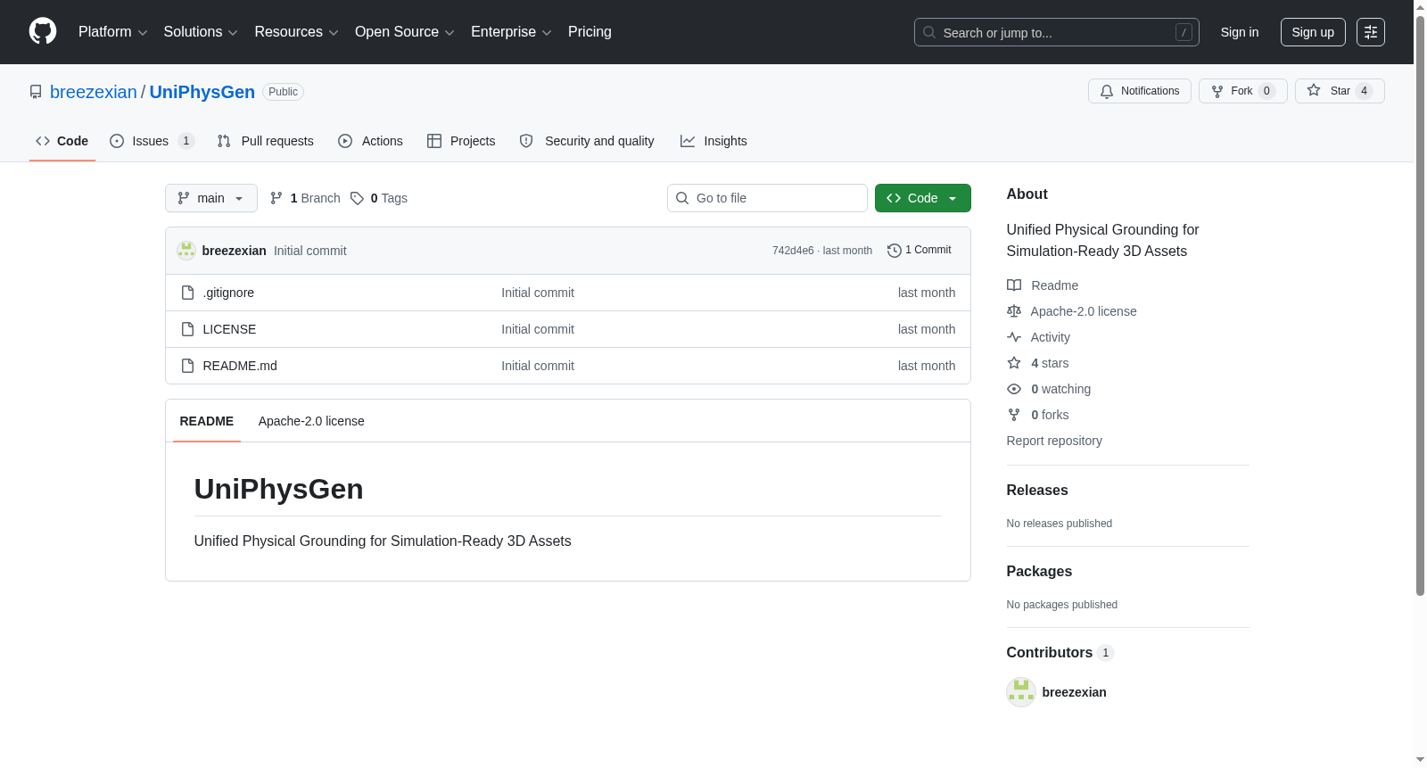Click the Notifications bell button
1427x768 pixels.
1139,91
